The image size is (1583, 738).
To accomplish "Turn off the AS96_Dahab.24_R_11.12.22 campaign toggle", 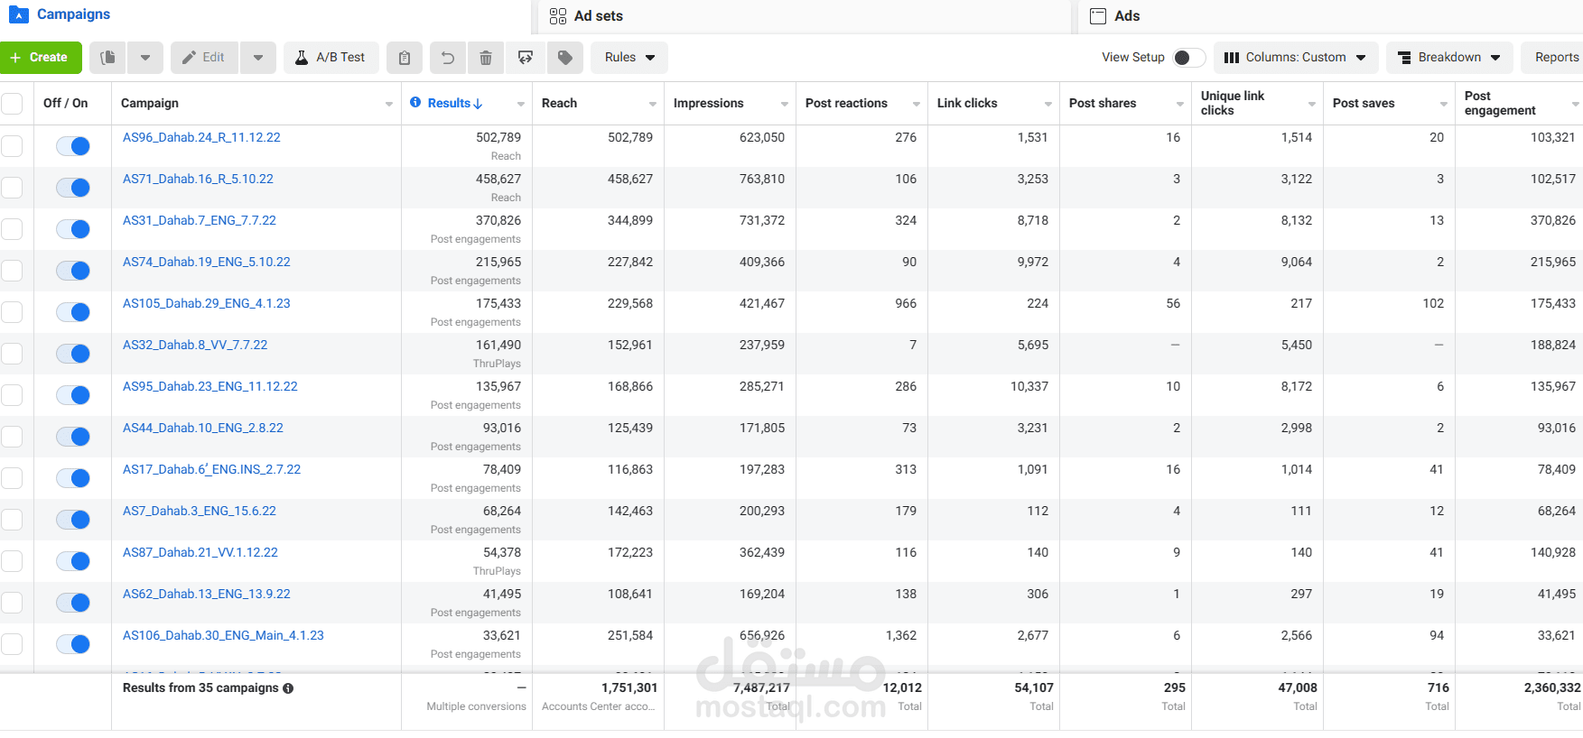I will [x=73, y=146].
